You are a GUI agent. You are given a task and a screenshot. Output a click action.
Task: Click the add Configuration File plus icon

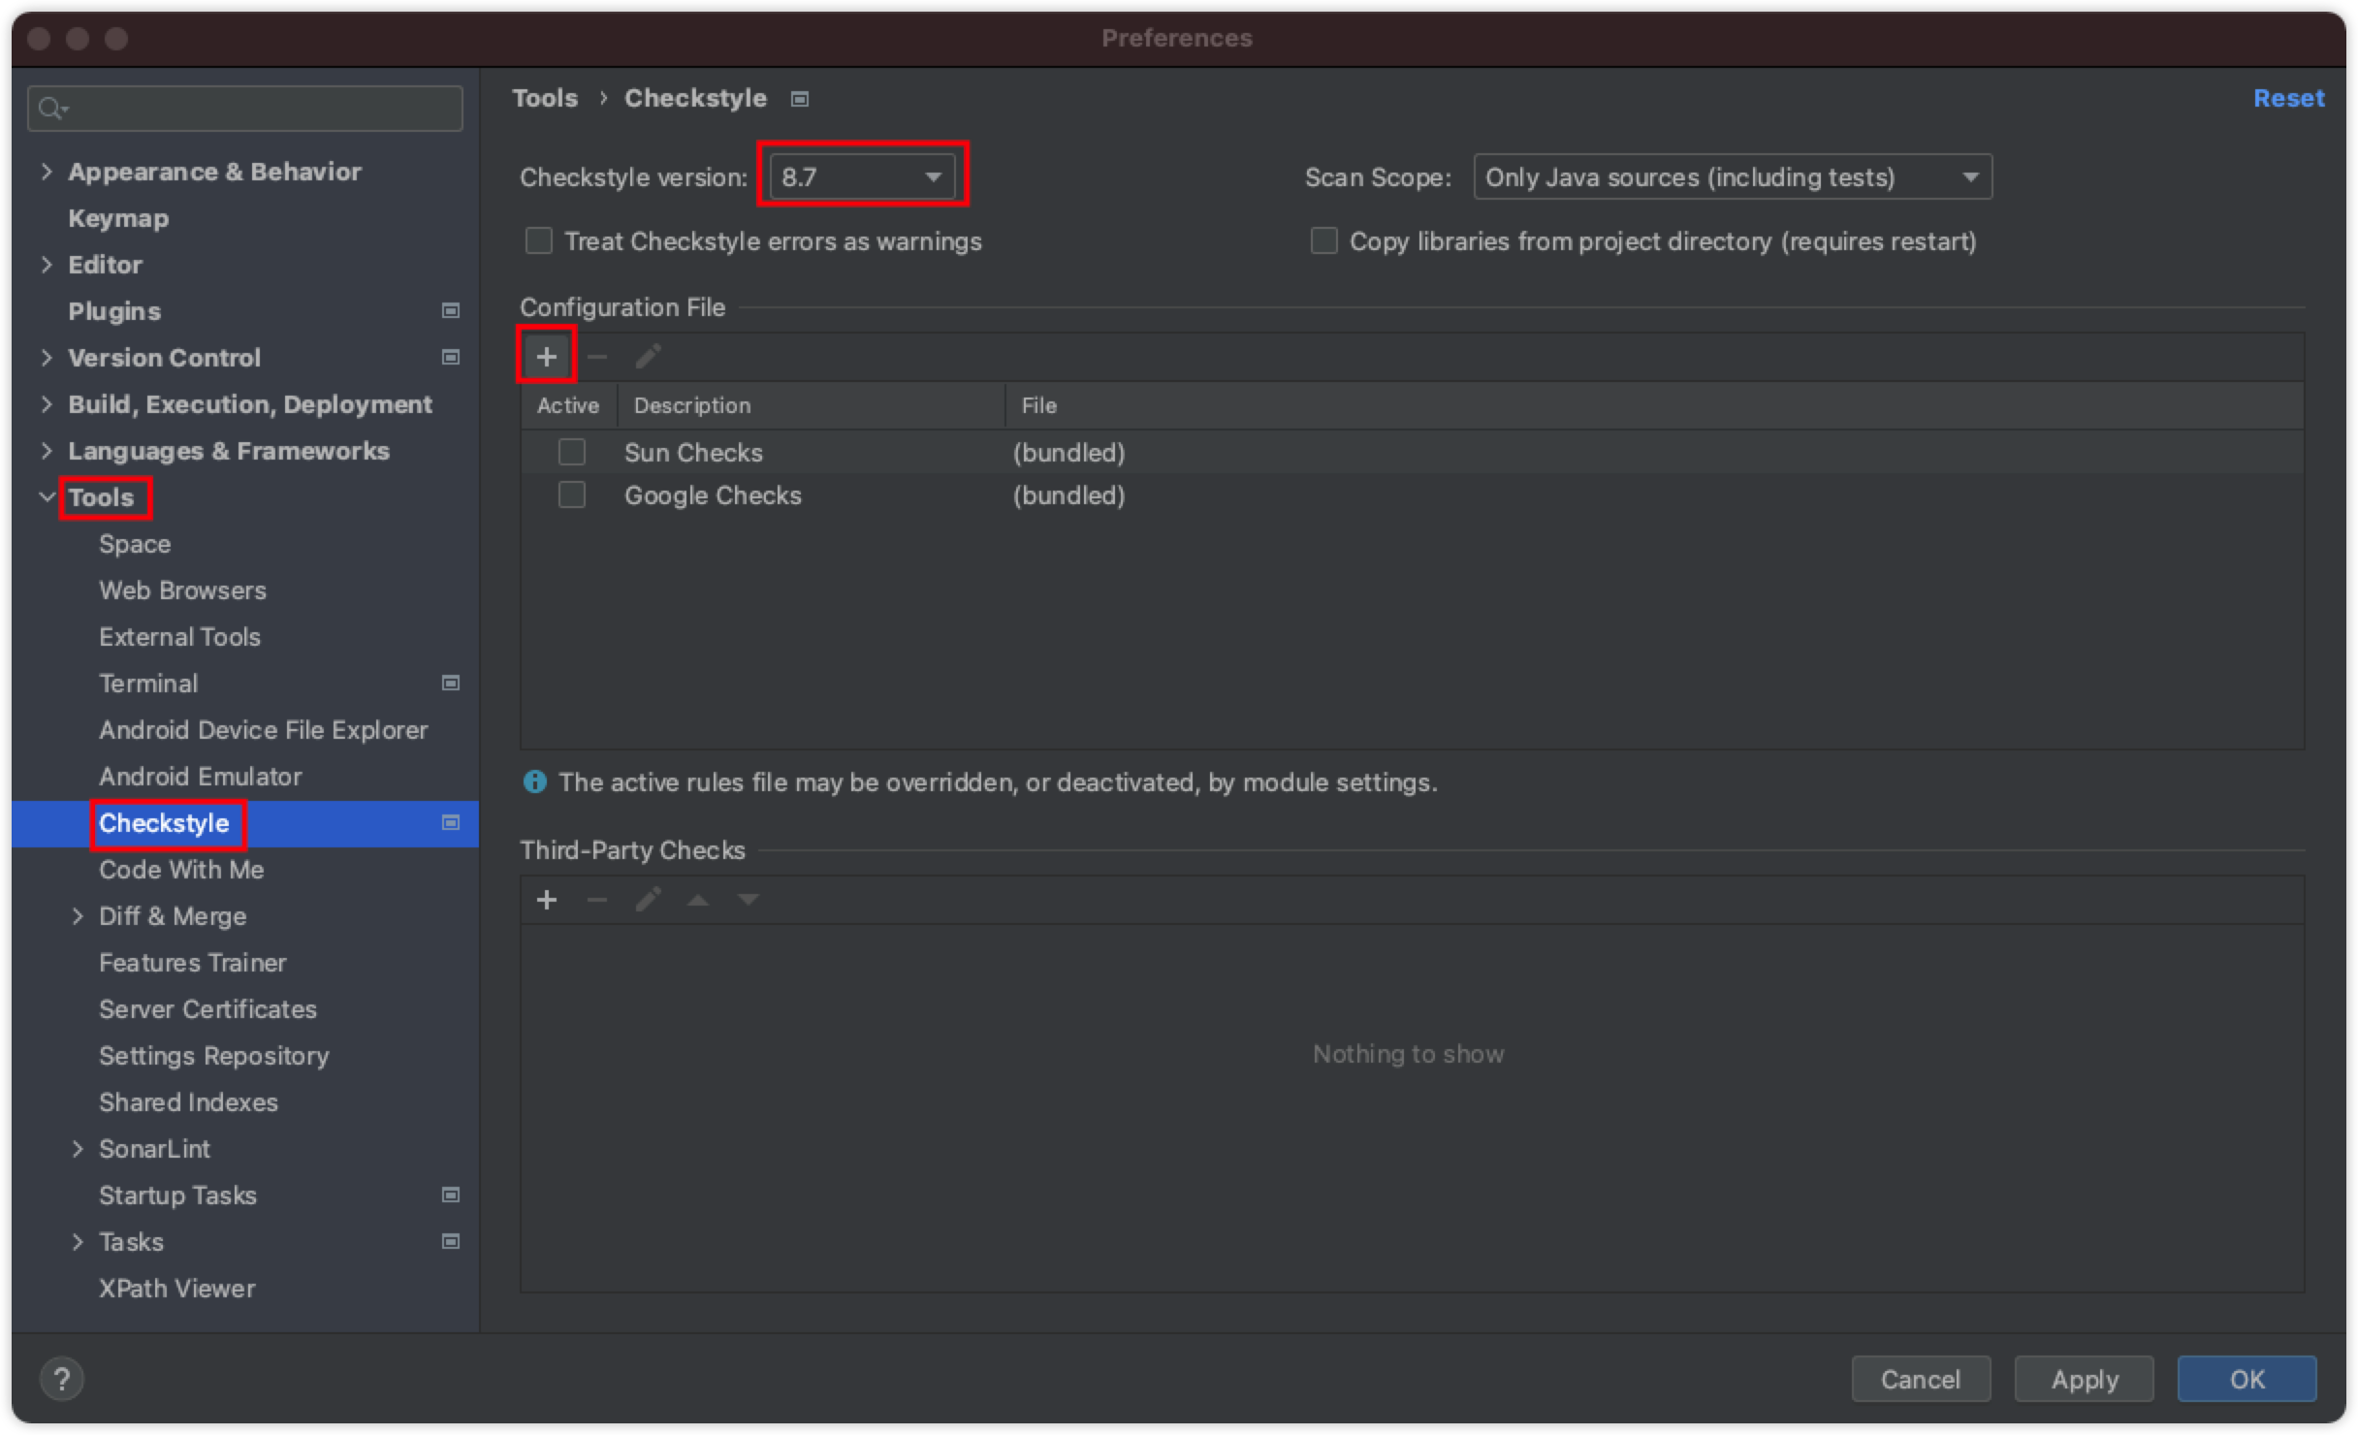(x=547, y=357)
